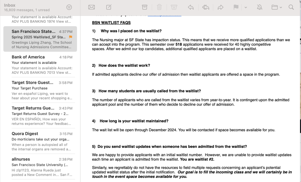
Task: Flag the selected message
Action: point(236,7)
